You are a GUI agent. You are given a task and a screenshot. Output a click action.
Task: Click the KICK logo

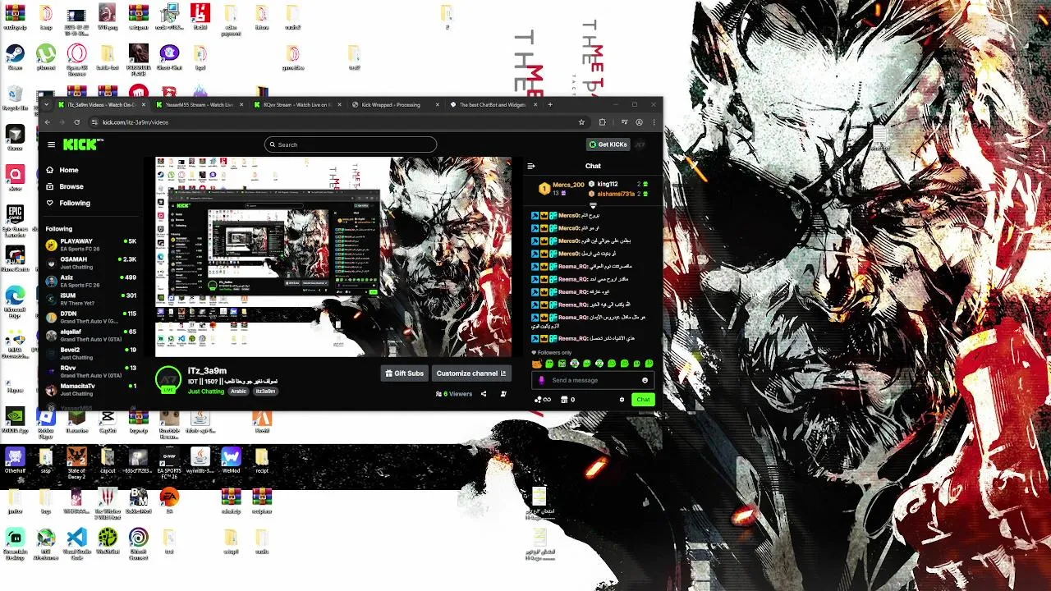click(x=83, y=144)
